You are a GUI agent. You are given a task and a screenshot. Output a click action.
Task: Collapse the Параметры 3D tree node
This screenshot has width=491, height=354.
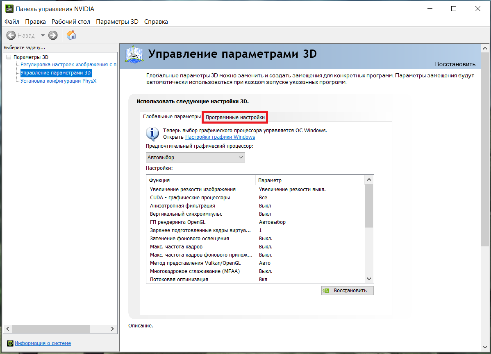click(9, 57)
